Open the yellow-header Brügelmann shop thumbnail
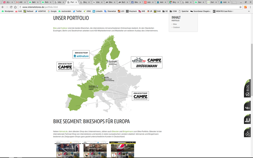The height and width of the screenshot is (158, 253). pos(123,149)
